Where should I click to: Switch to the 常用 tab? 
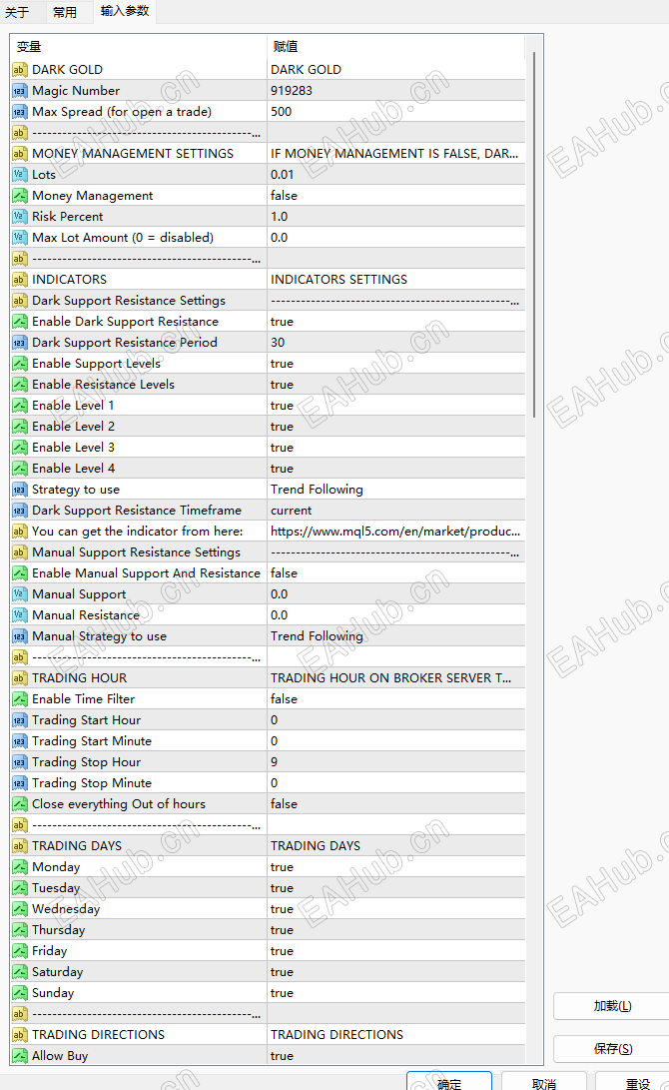tap(65, 12)
